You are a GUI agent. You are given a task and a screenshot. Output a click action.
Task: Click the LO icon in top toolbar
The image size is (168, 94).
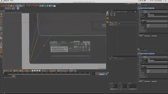click(40, 6)
